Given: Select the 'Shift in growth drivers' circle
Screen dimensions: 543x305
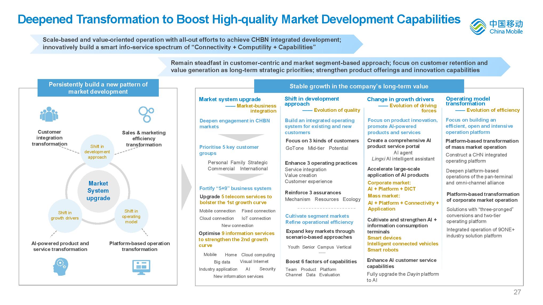Looking at the screenshot, I should click(65, 215).
